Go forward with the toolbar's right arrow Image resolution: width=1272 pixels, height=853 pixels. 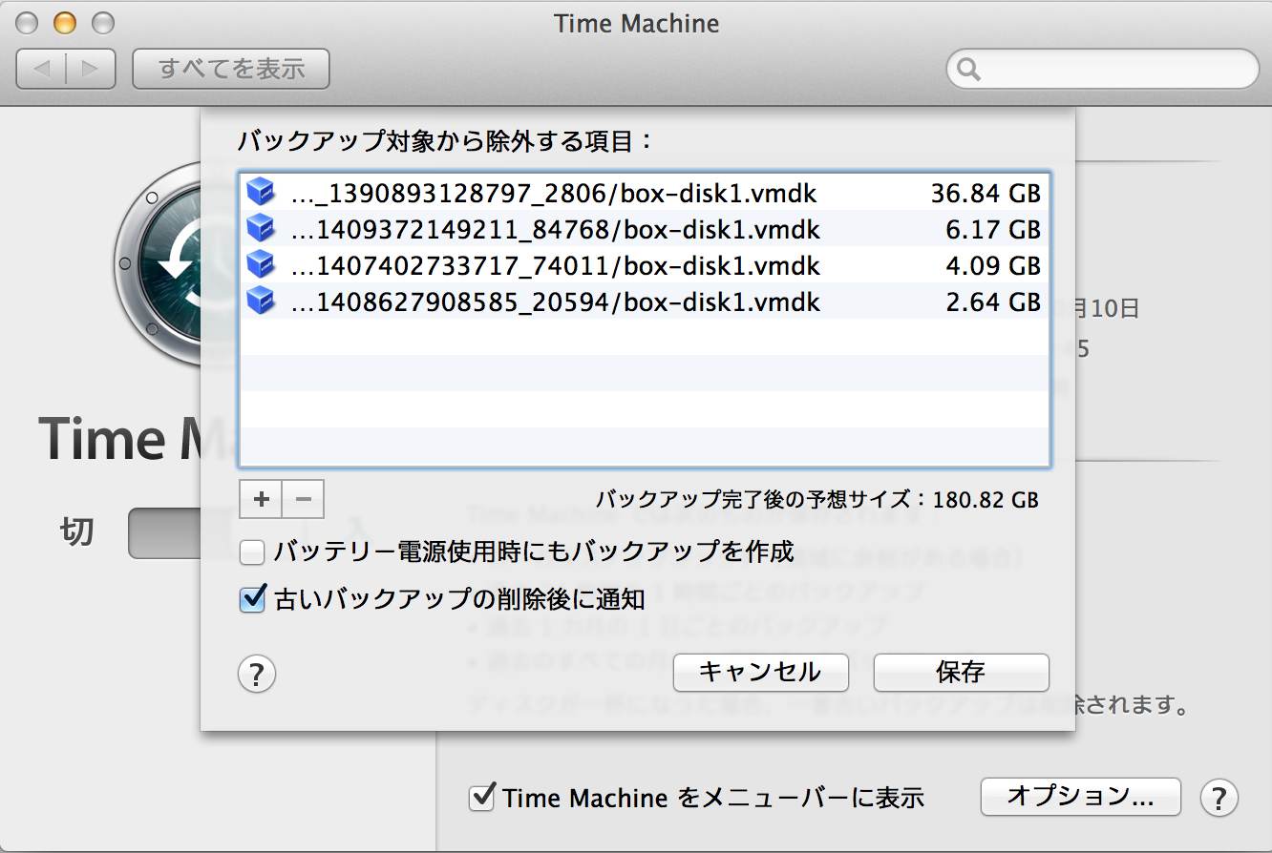coord(91,69)
